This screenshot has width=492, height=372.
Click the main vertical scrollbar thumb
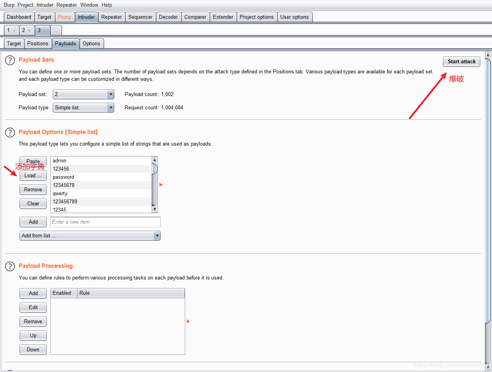[x=488, y=190]
